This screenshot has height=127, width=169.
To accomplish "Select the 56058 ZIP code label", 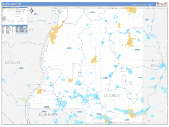I will click(69, 48).
